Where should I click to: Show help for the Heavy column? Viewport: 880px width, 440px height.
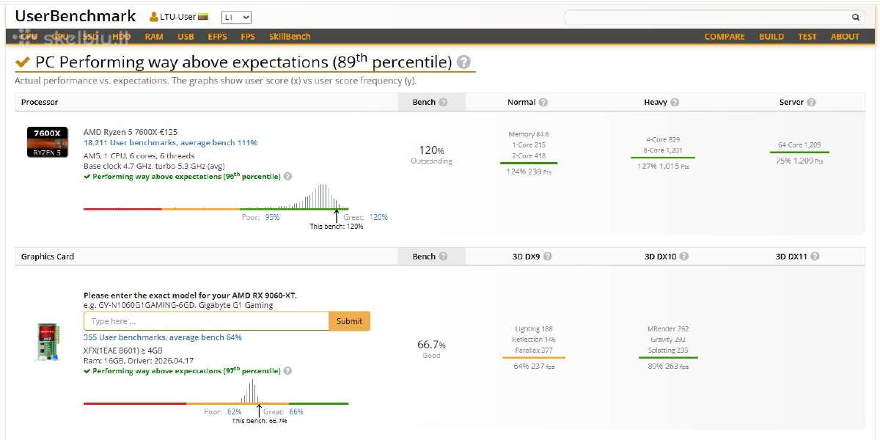(x=675, y=103)
